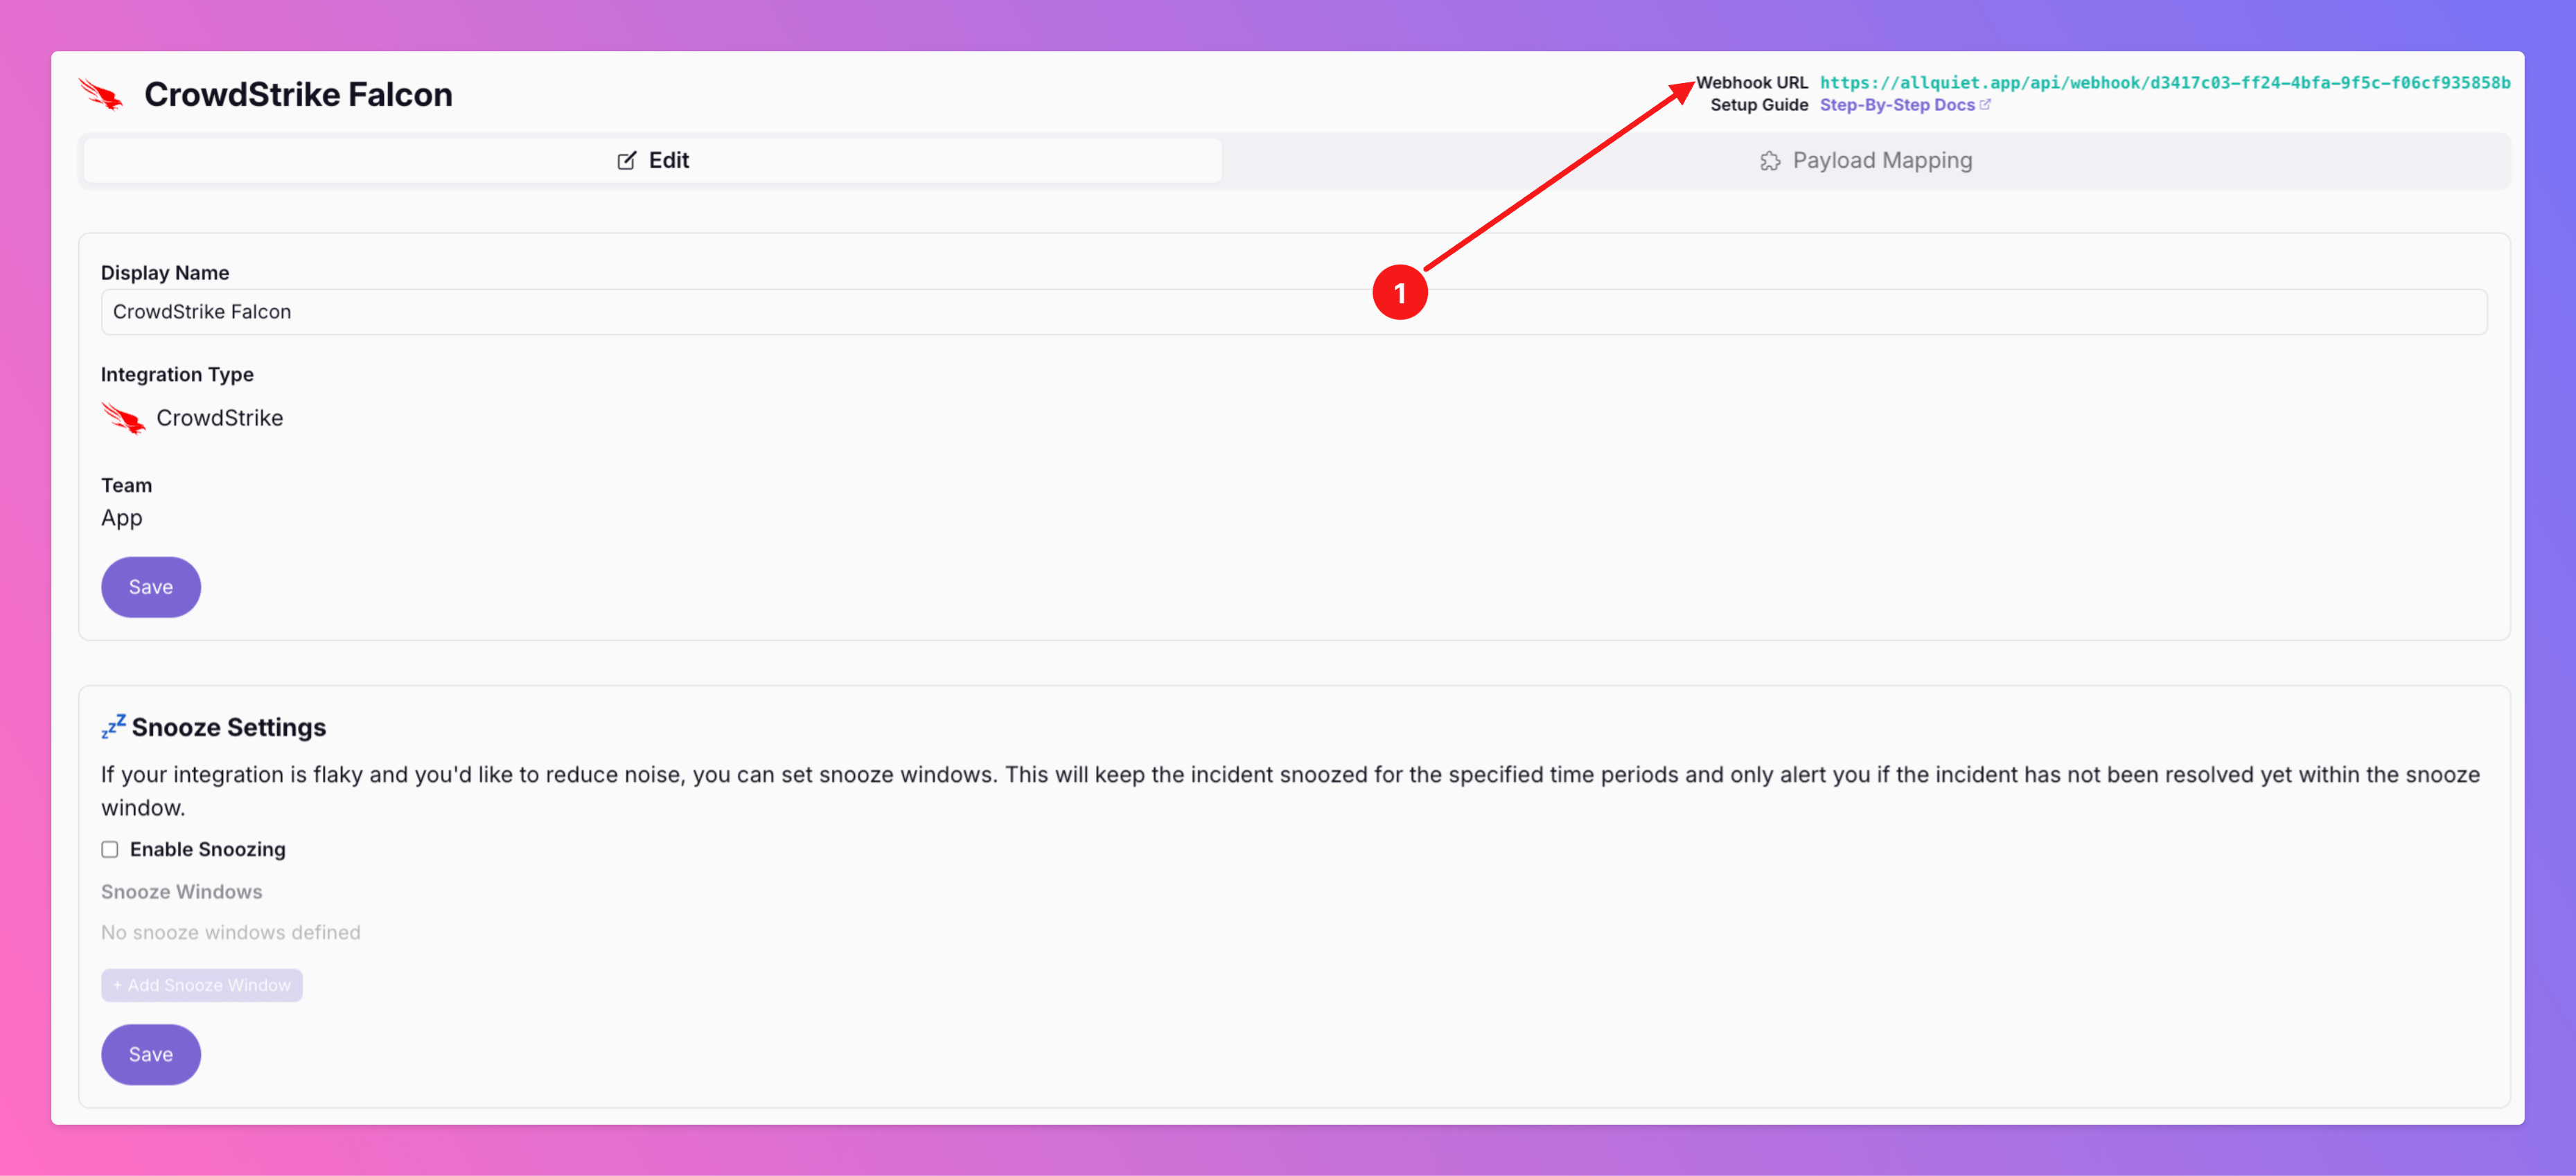This screenshot has width=2576, height=1176.
Task: Add a Snooze Window
Action: pyautogui.click(x=201, y=985)
